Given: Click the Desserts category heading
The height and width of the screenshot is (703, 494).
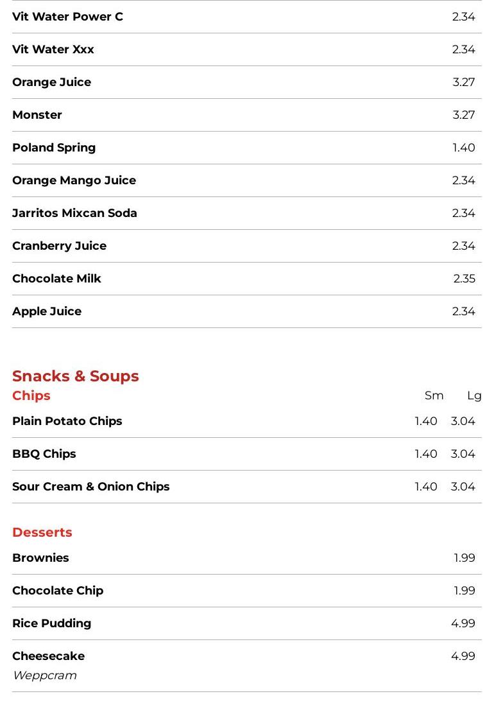Looking at the screenshot, I should click(42, 532).
